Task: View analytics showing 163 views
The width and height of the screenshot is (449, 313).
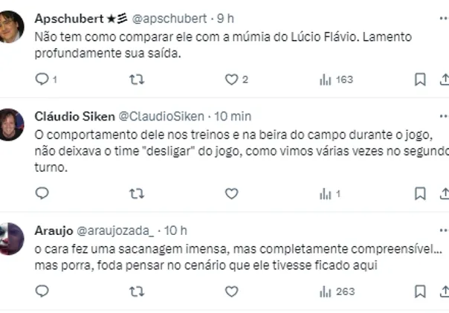Action: click(x=336, y=80)
